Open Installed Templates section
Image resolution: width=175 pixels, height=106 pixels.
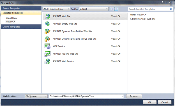(21, 13)
